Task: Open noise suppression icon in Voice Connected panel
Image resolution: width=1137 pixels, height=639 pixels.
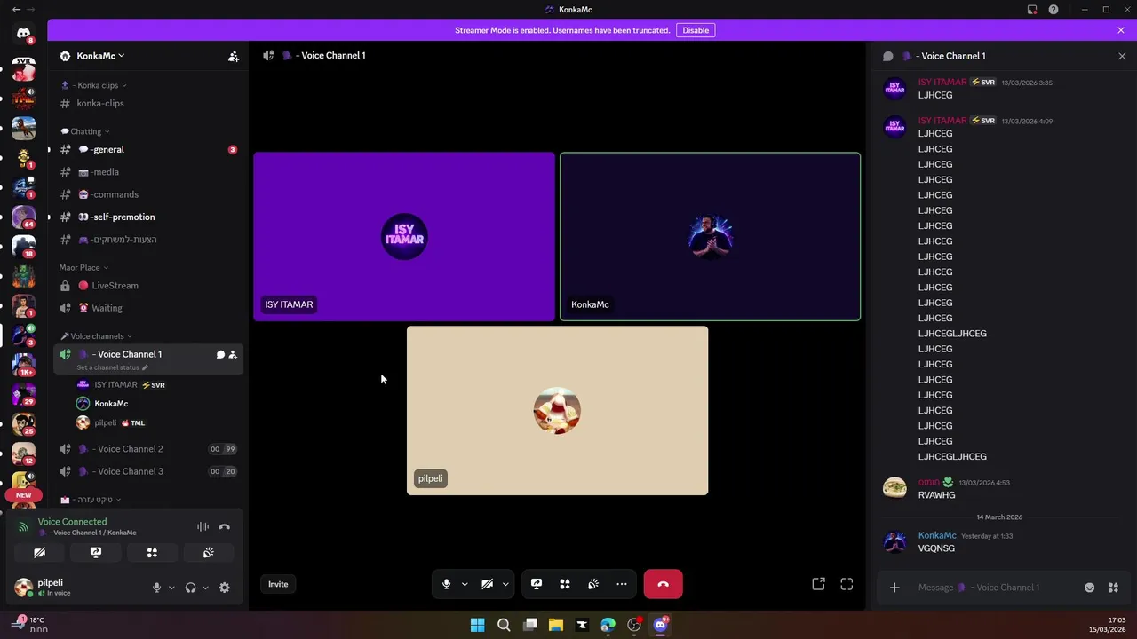Action: tap(203, 526)
